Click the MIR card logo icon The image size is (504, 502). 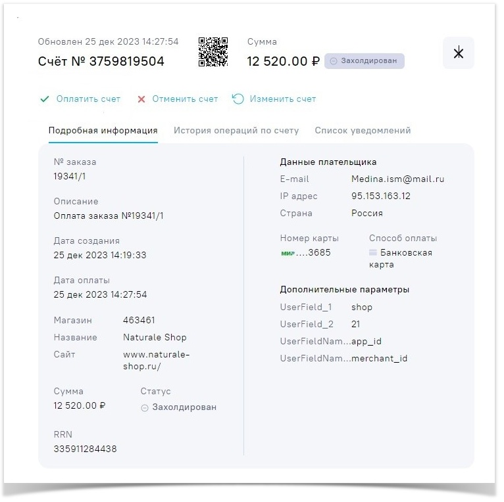click(x=288, y=253)
